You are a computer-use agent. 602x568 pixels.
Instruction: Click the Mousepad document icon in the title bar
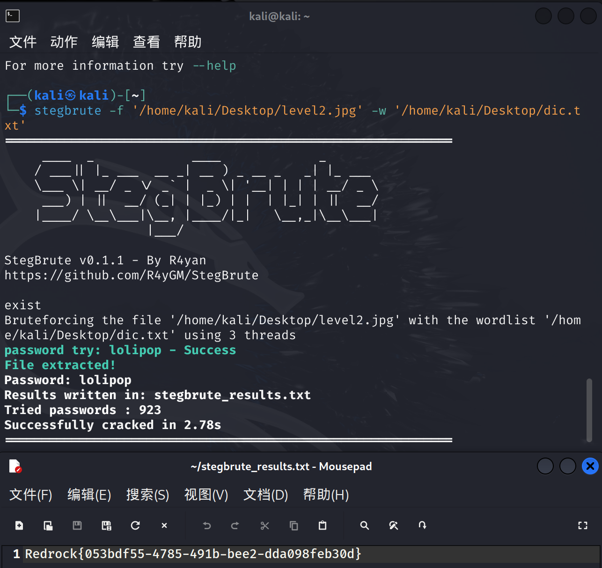15,466
